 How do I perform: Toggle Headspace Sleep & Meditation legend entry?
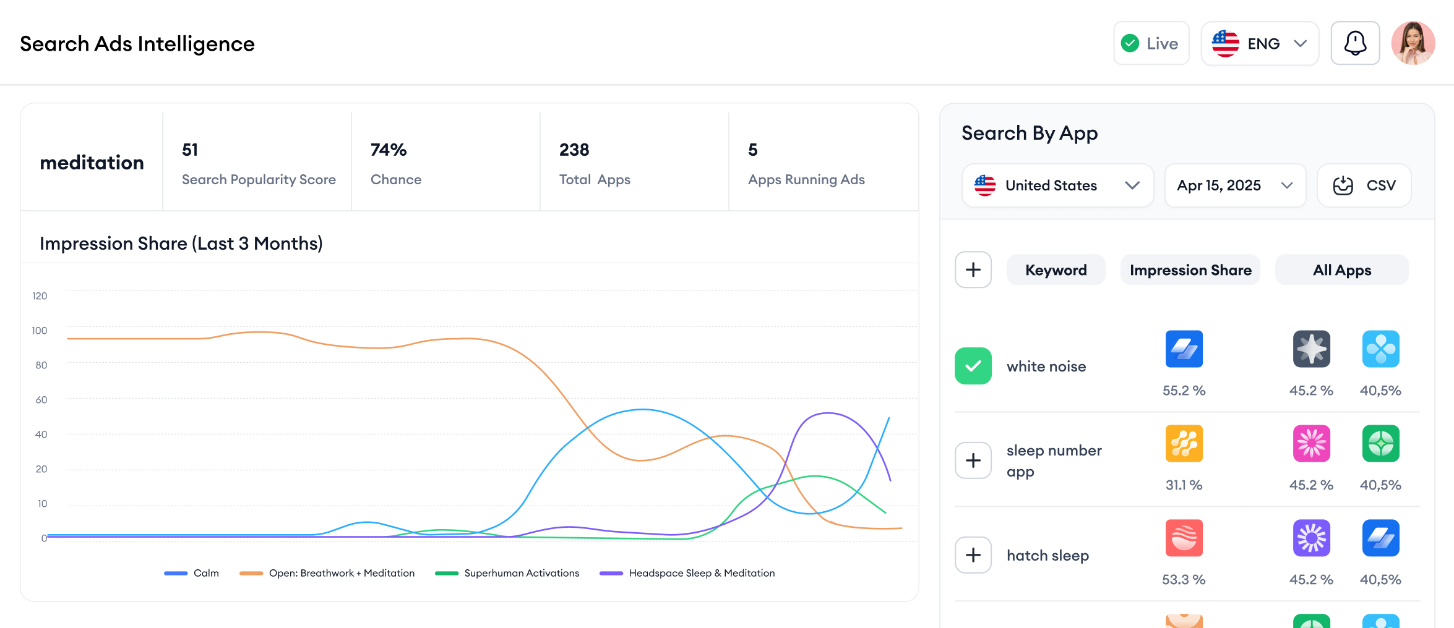tap(687, 573)
